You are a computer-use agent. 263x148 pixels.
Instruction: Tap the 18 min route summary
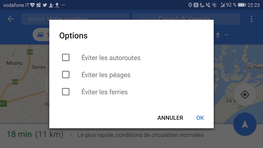point(35,134)
